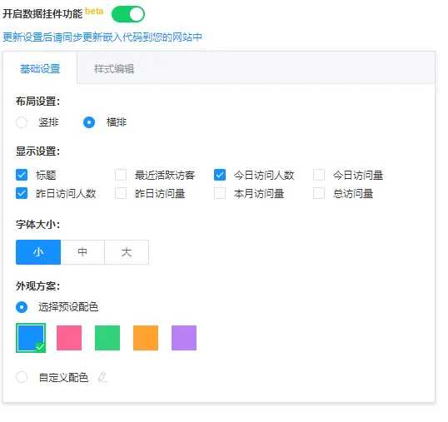Image resolution: width=448 pixels, height=422 pixels.
Task: Select the 横排 layout radio button
Action: [89, 122]
